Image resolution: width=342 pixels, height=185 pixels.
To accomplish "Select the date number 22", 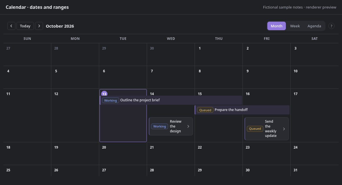I will (x=200, y=147).
